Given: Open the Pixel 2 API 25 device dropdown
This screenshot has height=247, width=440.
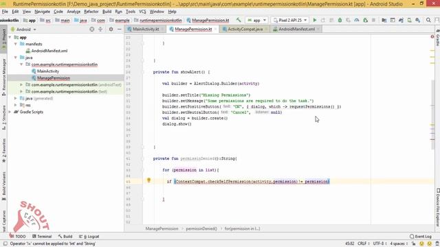Looking at the screenshot, I should [x=290, y=20].
